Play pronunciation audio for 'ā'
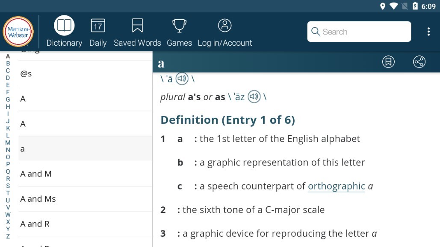 coord(182,78)
